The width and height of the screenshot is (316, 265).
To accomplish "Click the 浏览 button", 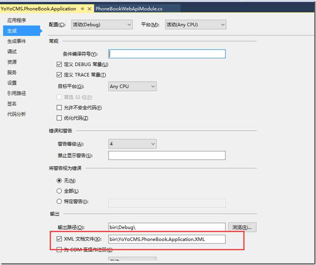I will point(242,227).
